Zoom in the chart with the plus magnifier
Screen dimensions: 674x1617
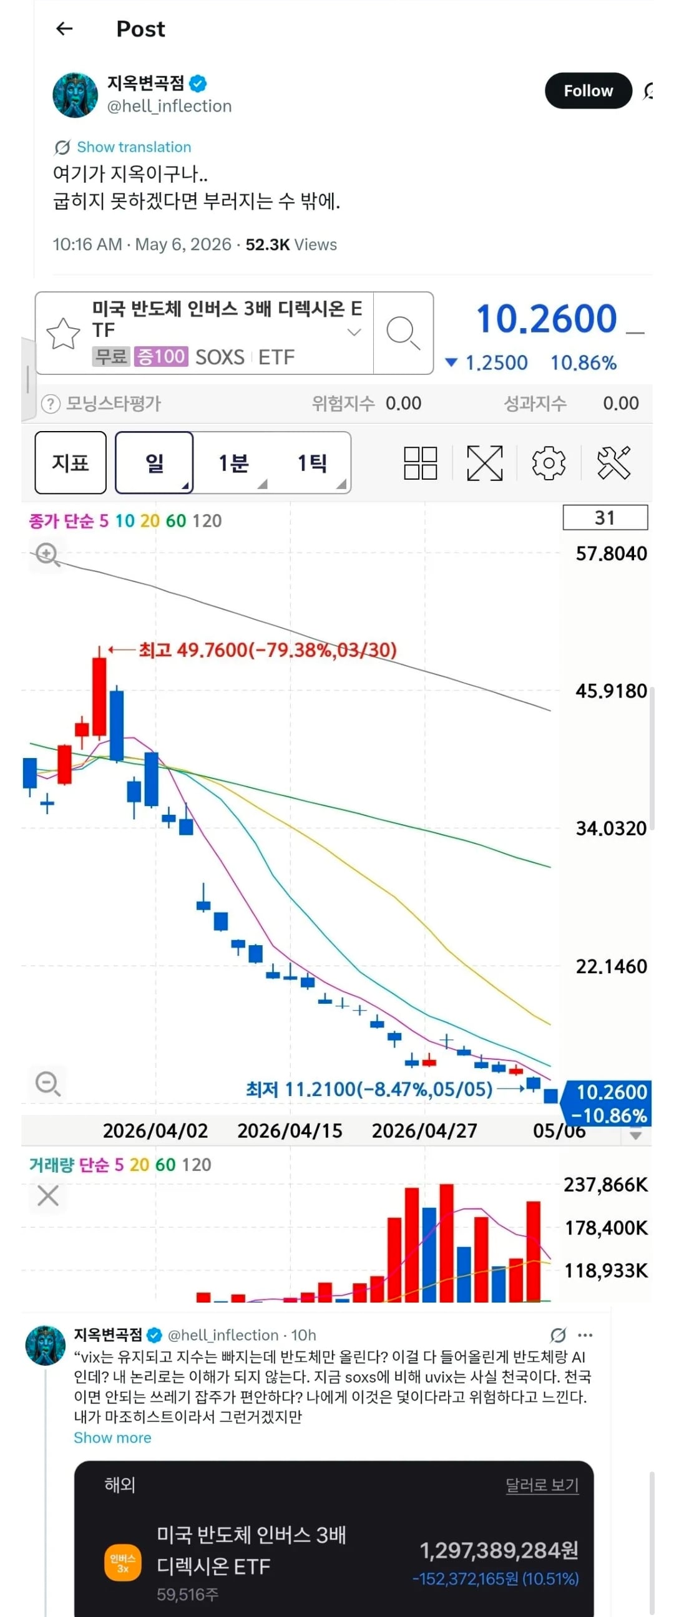coord(47,555)
